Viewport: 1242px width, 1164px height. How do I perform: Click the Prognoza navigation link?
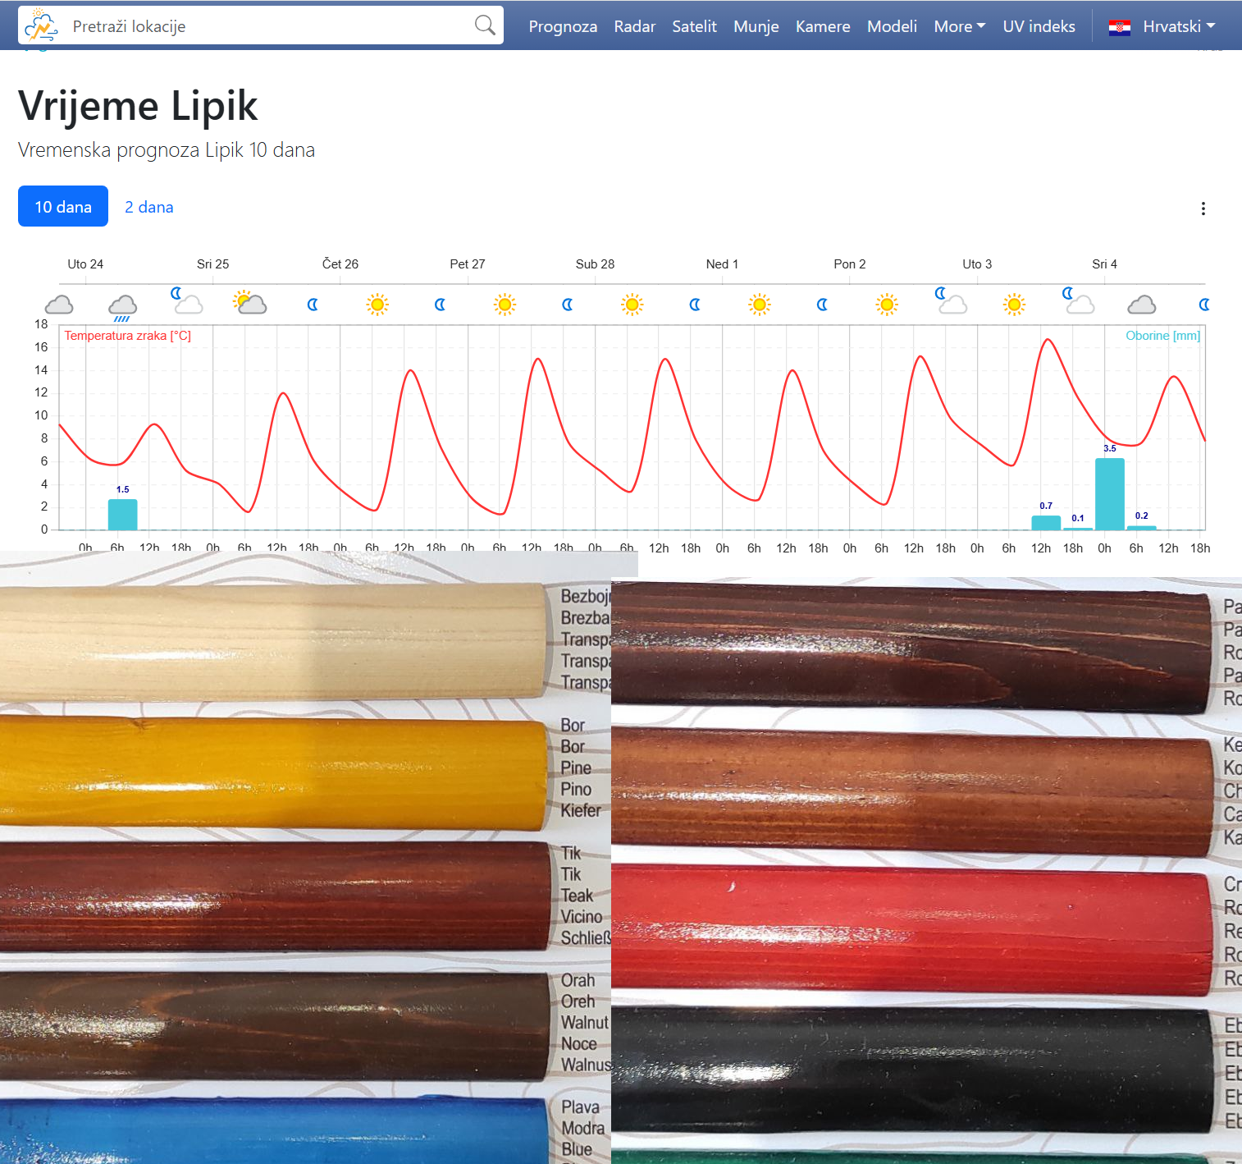click(x=563, y=26)
